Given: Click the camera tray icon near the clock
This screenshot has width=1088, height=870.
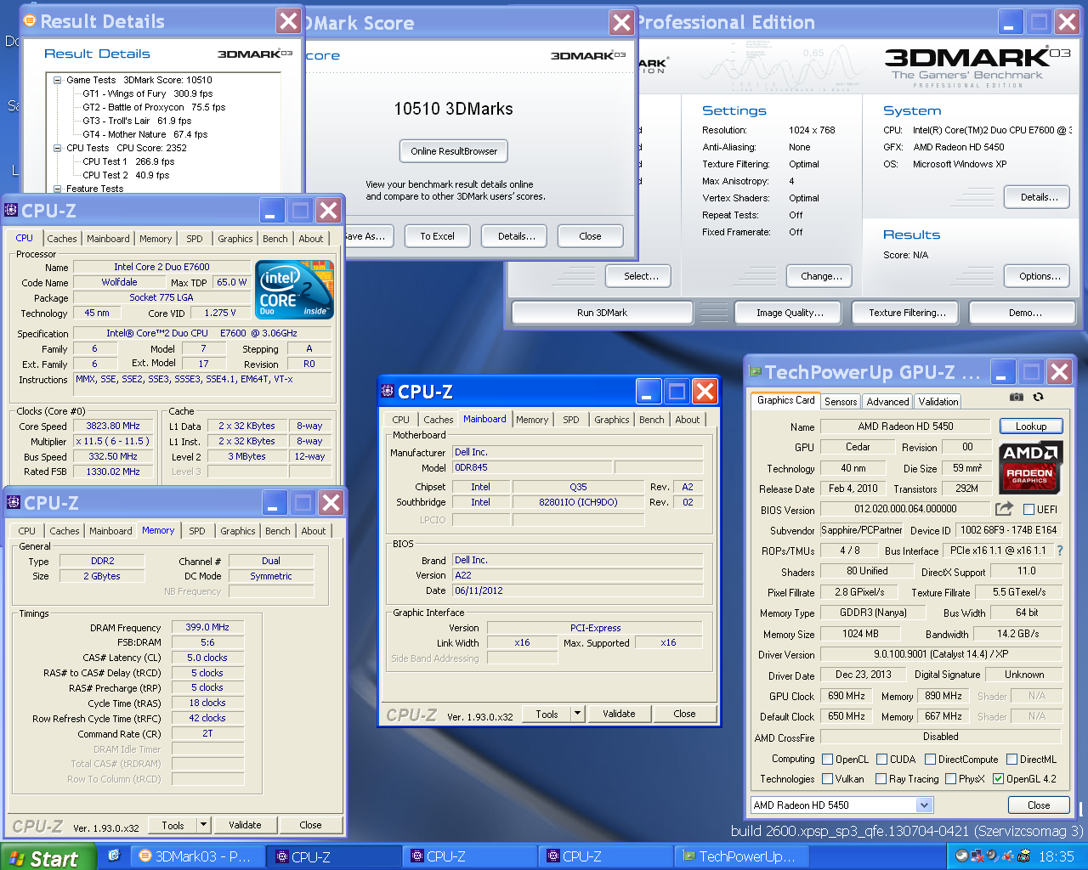Looking at the screenshot, I should point(1024,856).
